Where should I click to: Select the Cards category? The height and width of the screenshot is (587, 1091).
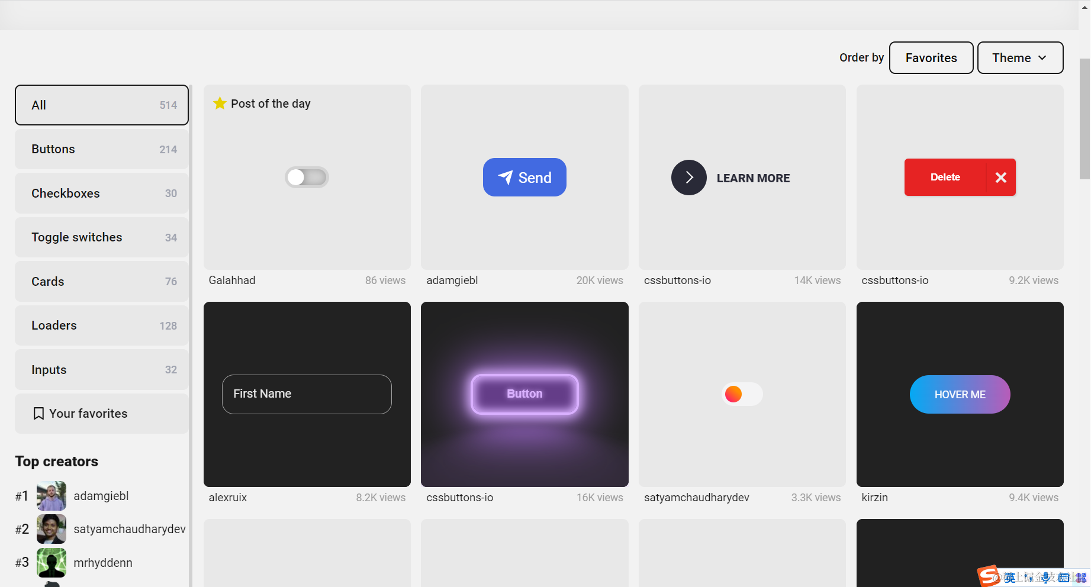point(102,282)
